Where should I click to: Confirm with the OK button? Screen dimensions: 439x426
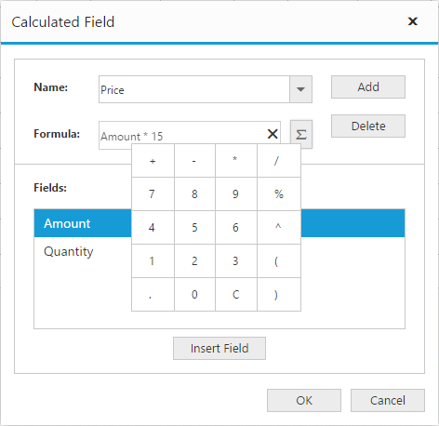click(x=304, y=400)
